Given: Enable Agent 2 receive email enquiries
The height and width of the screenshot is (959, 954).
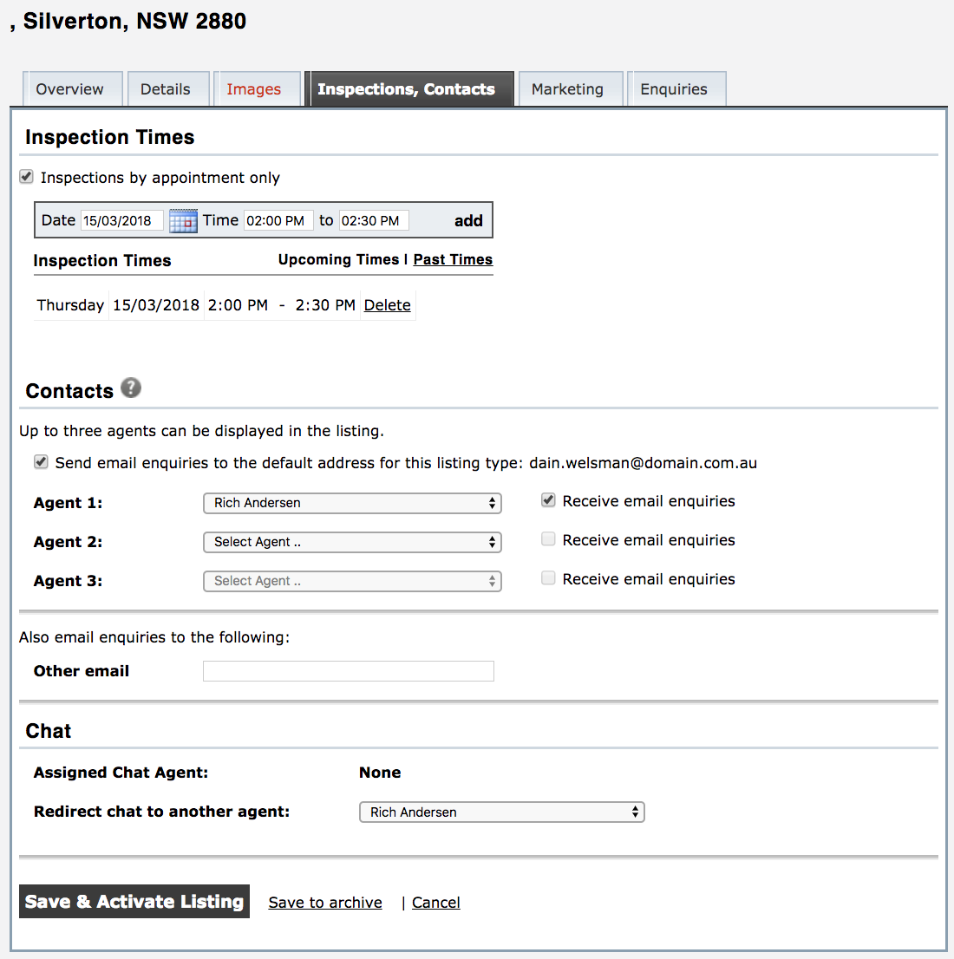Looking at the screenshot, I should tap(548, 539).
